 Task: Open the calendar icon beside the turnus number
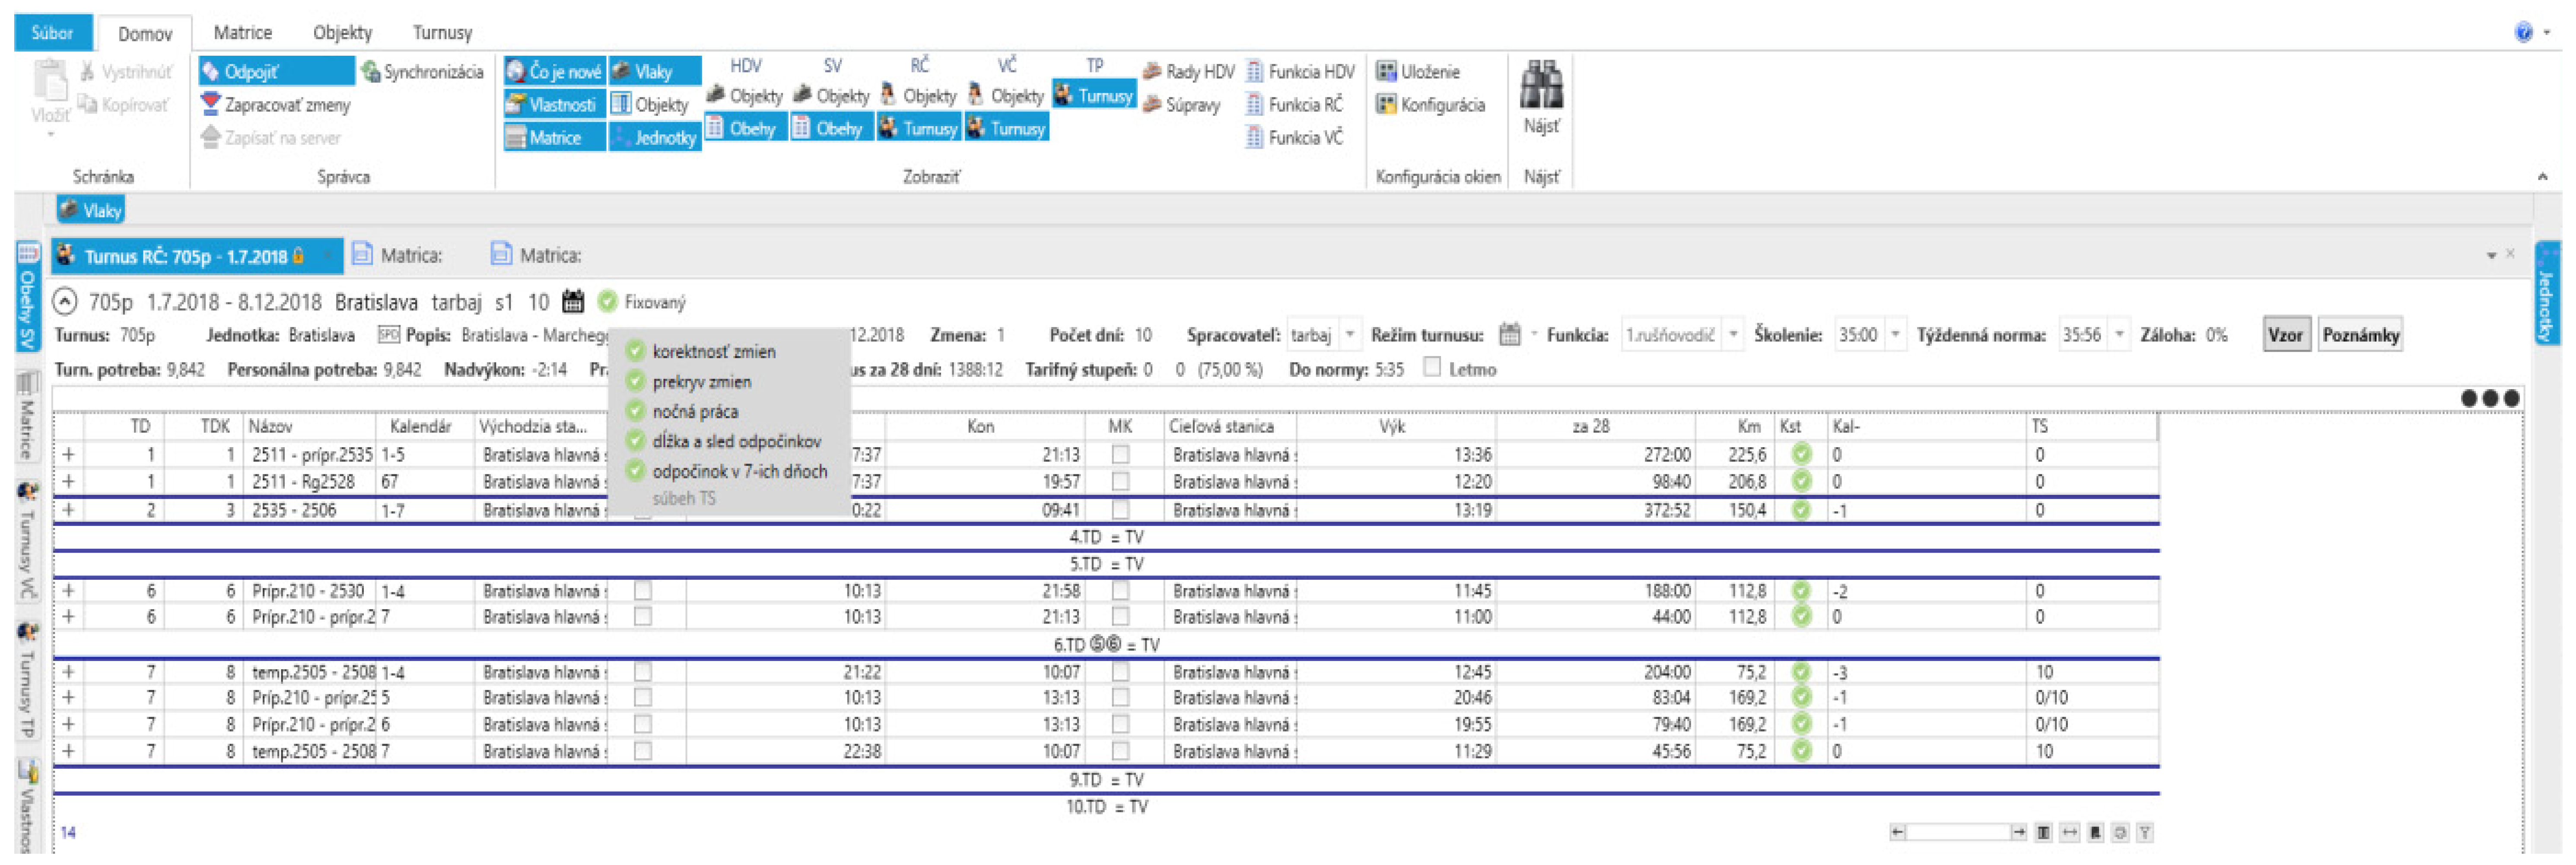click(x=573, y=302)
